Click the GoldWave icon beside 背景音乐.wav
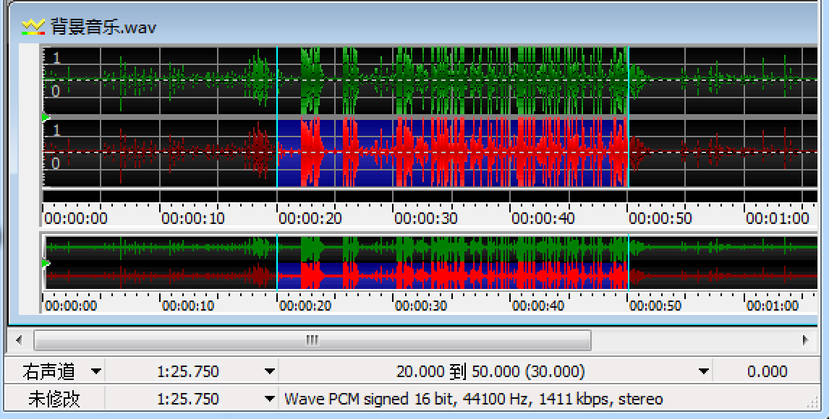 (33, 27)
